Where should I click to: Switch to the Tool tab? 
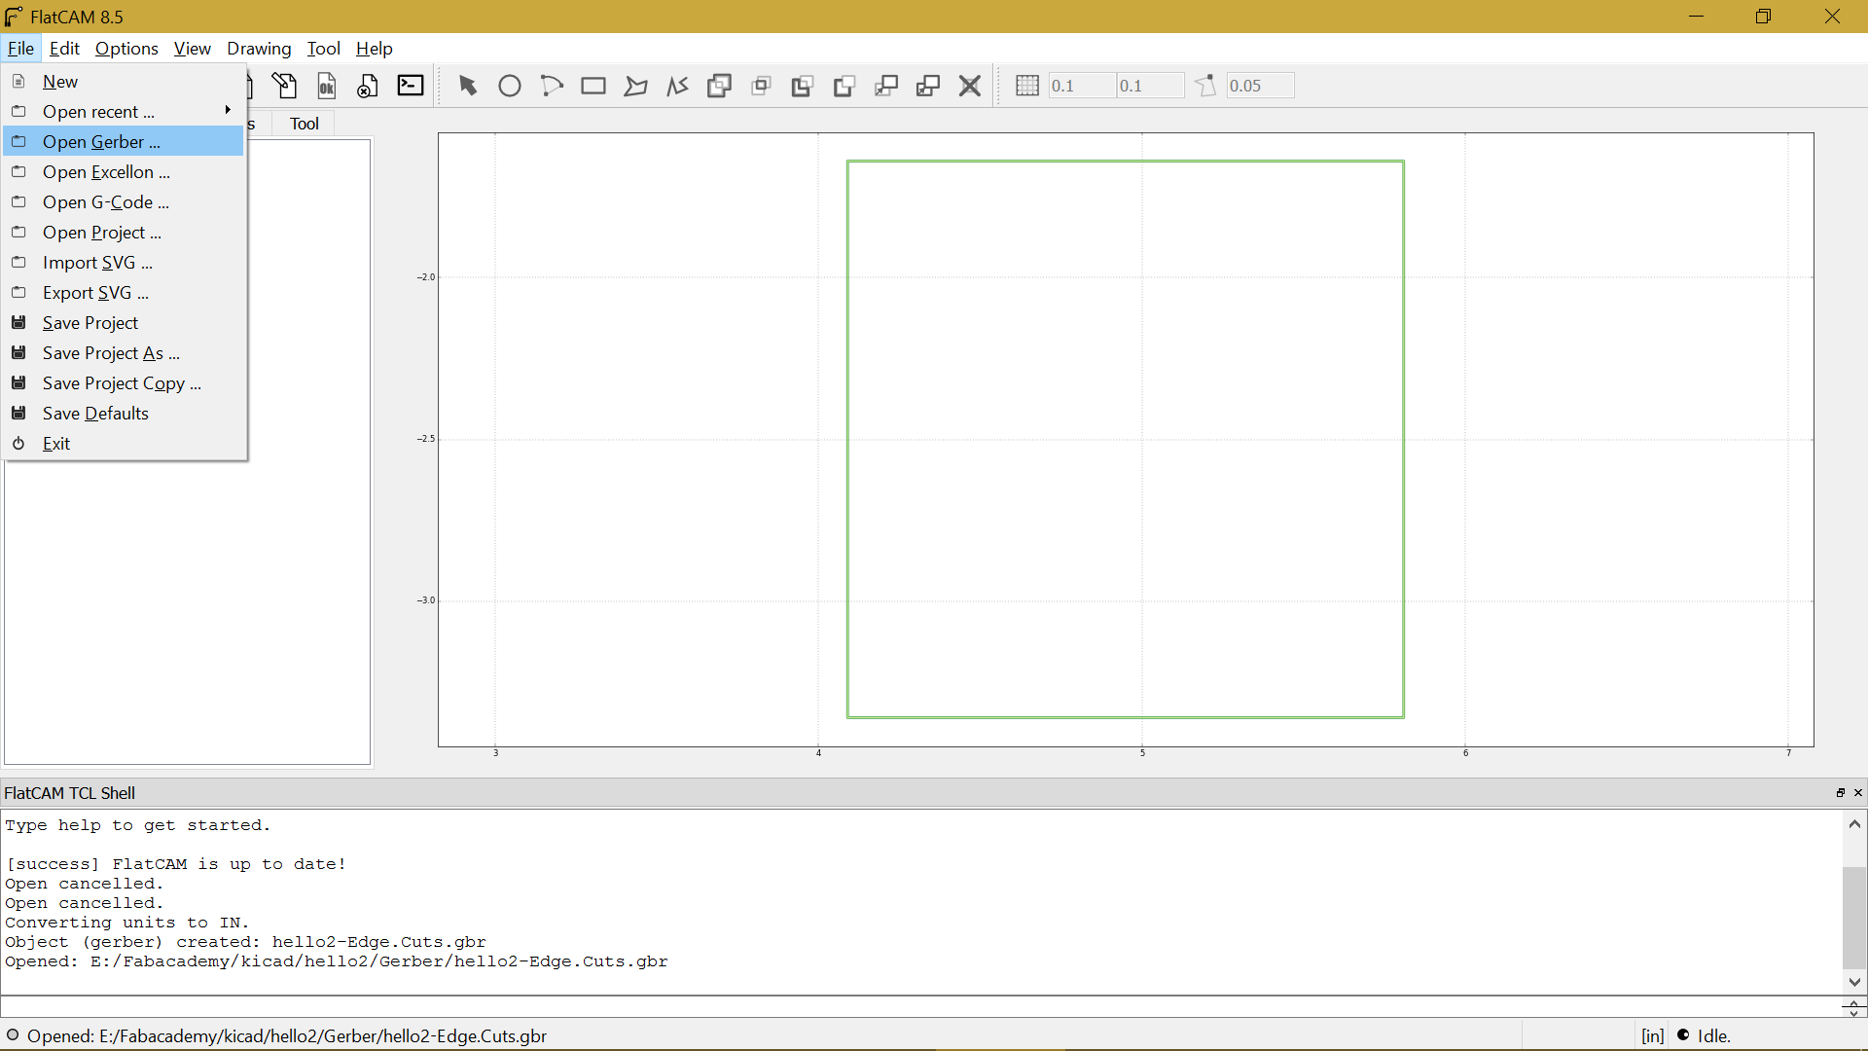click(x=305, y=124)
